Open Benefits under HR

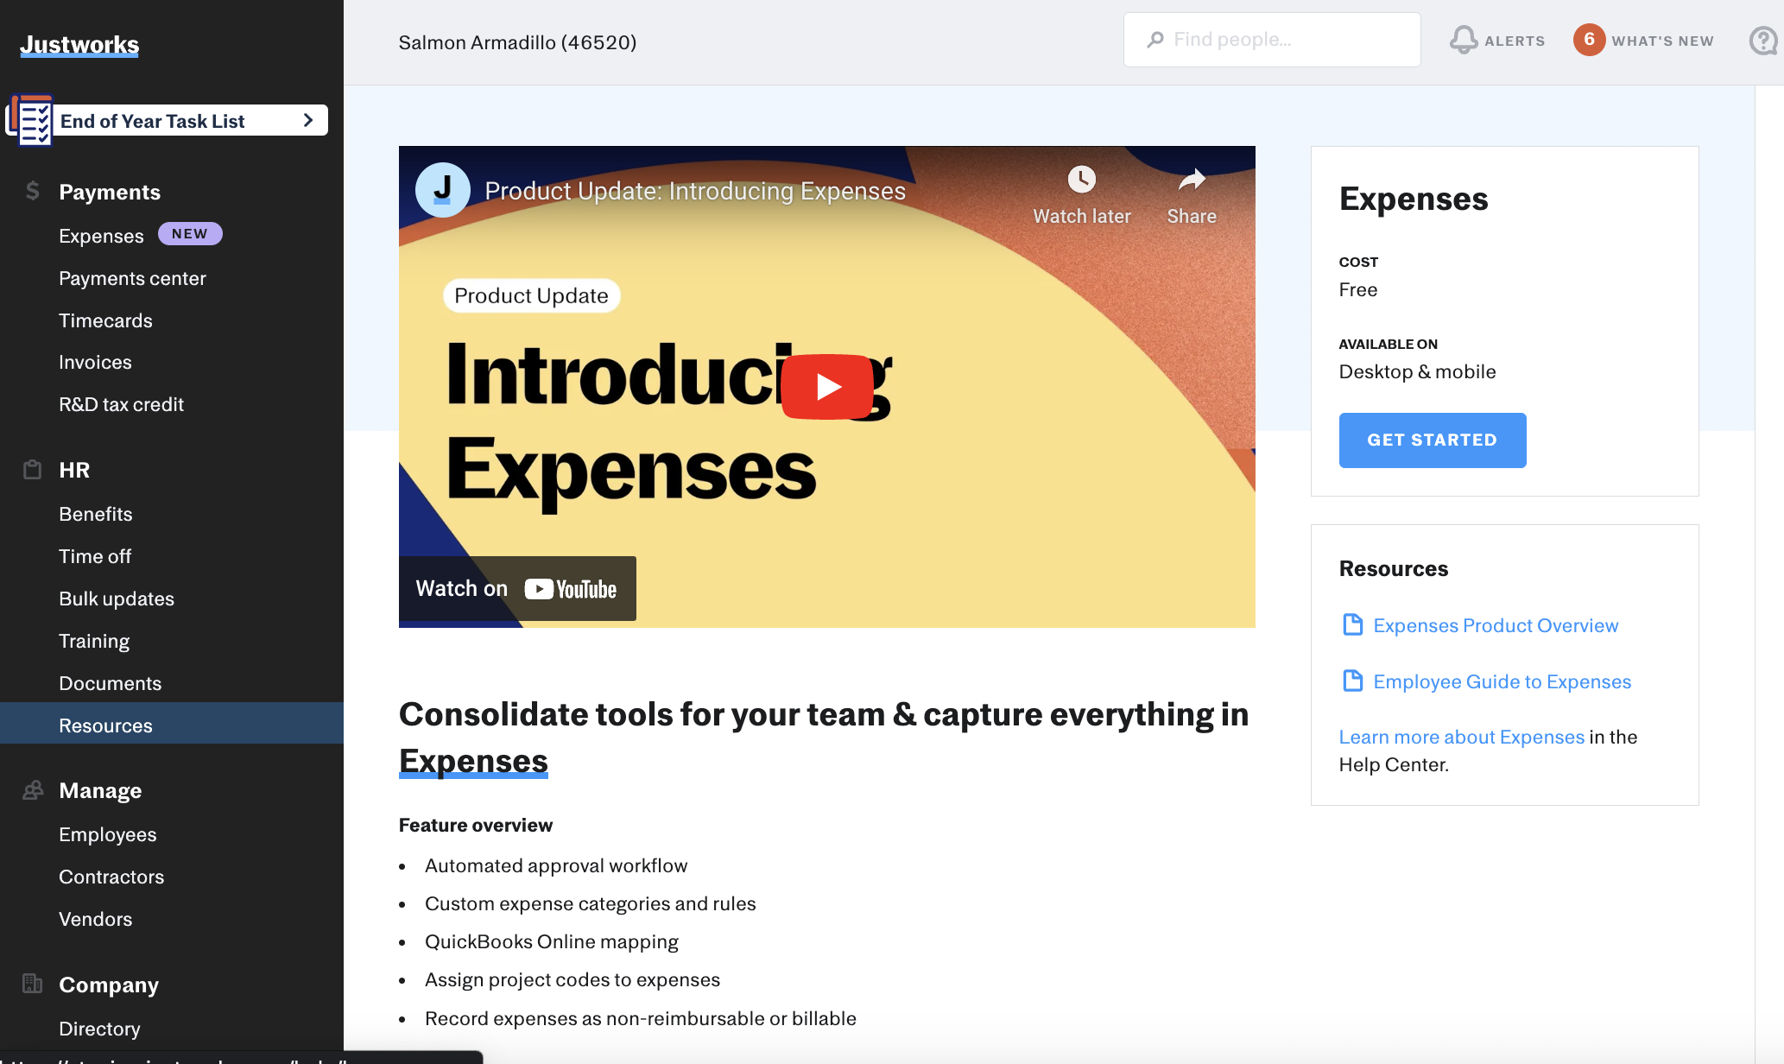95,514
